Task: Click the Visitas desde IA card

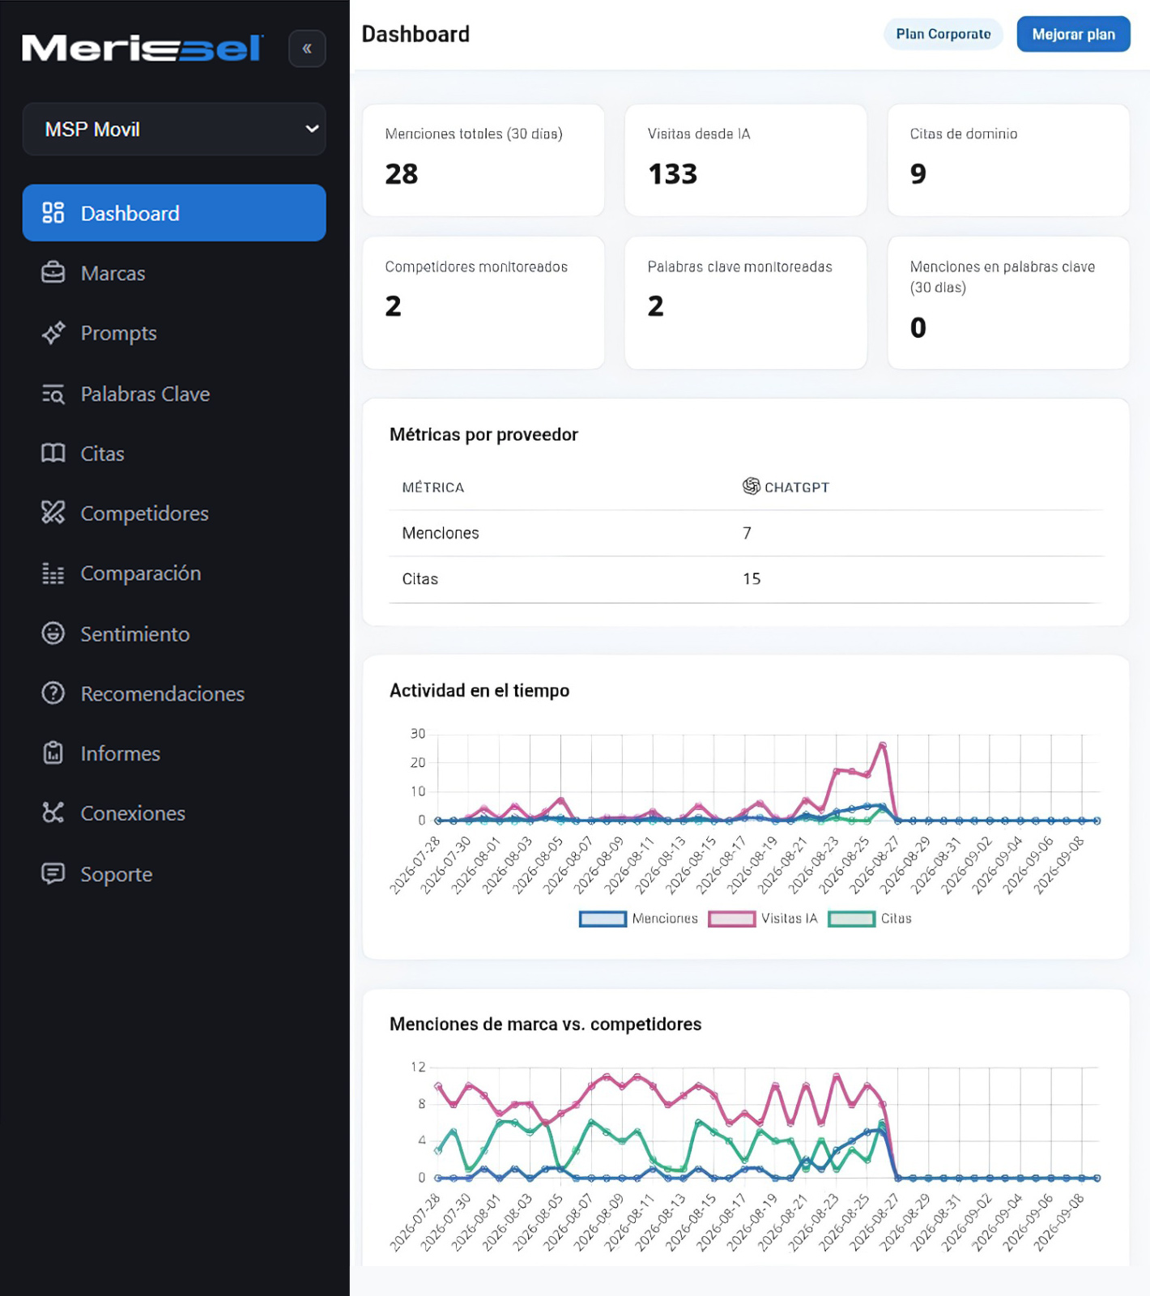Action: (746, 160)
